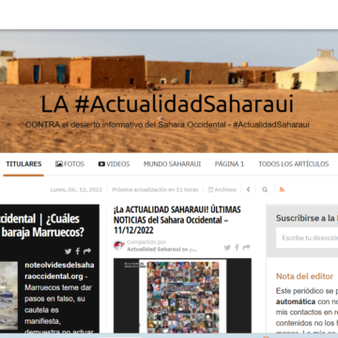The height and width of the screenshot is (338, 338).
Task: Open the TITULARES tab
Action: 23,164
